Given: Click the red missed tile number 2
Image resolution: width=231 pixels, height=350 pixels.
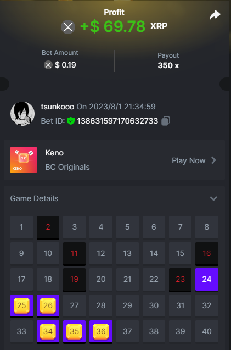Looking at the screenshot, I should (48, 227).
